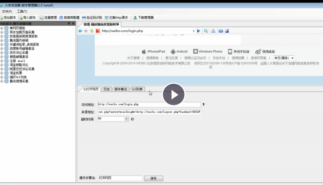
Task: Click the blue rectangle icon next to the flask
Action: [221, 31]
